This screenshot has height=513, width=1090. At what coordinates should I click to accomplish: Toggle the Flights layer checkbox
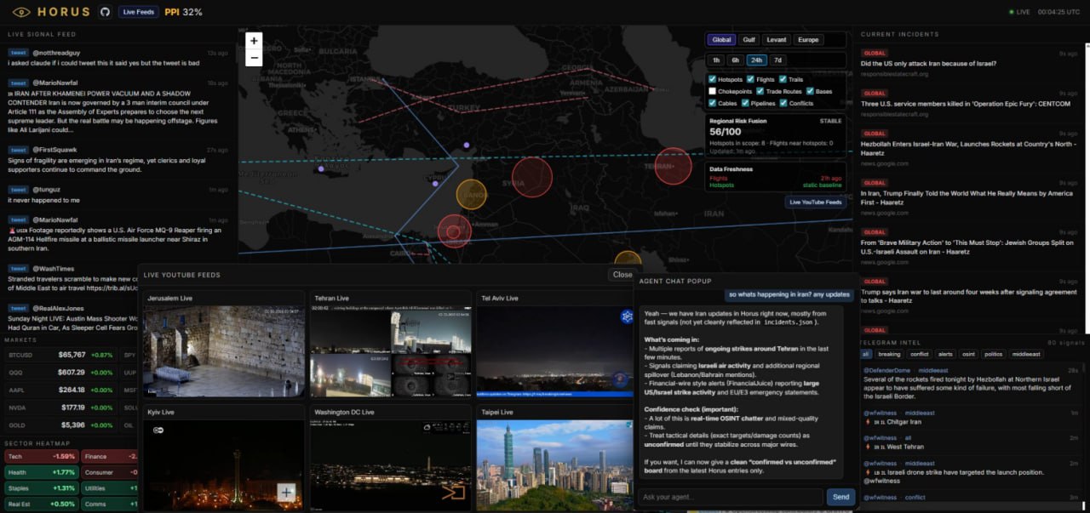[x=749, y=79]
